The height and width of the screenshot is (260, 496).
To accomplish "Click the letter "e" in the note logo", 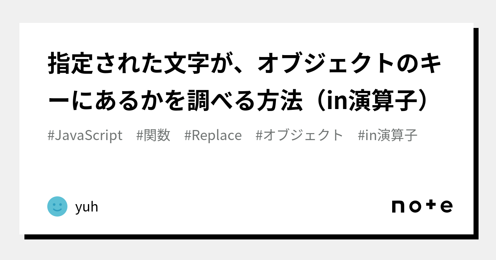I will 446,206.
